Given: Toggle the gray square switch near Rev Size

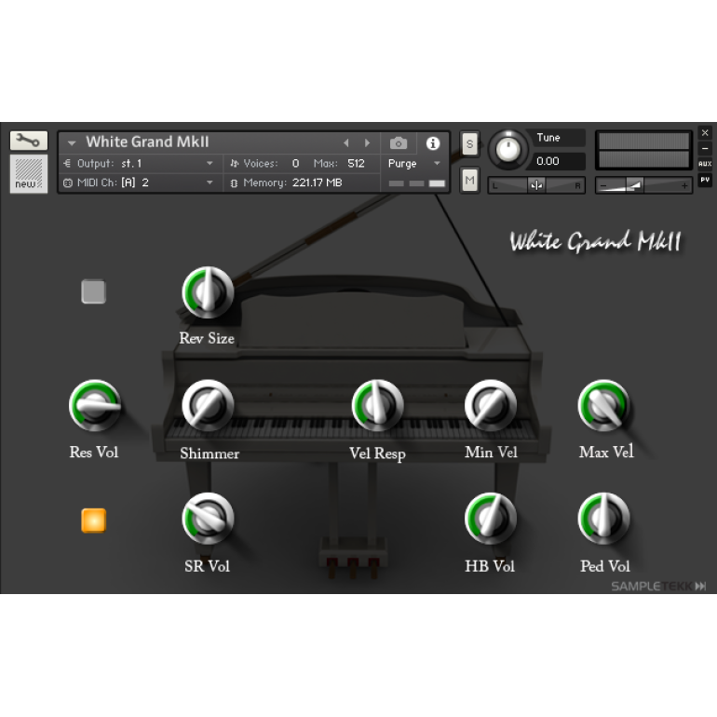Looking at the screenshot, I should pos(93,292).
